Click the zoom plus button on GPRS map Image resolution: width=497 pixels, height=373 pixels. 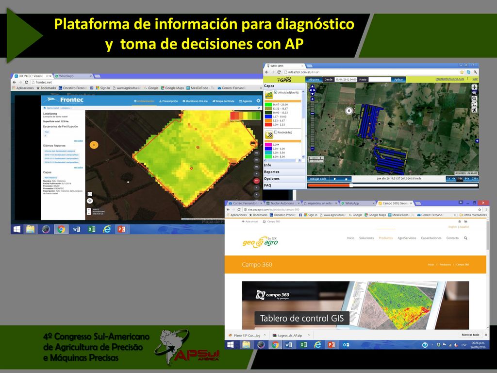[312, 99]
